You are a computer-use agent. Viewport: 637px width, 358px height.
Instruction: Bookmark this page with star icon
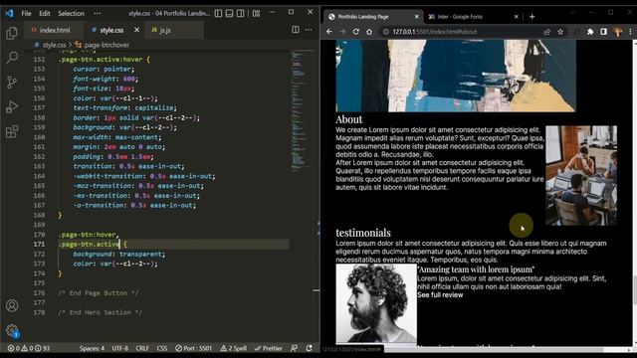point(560,32)
